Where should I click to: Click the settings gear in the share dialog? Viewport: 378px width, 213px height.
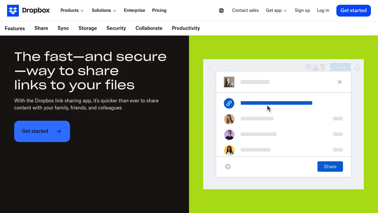tap(228, 167)
